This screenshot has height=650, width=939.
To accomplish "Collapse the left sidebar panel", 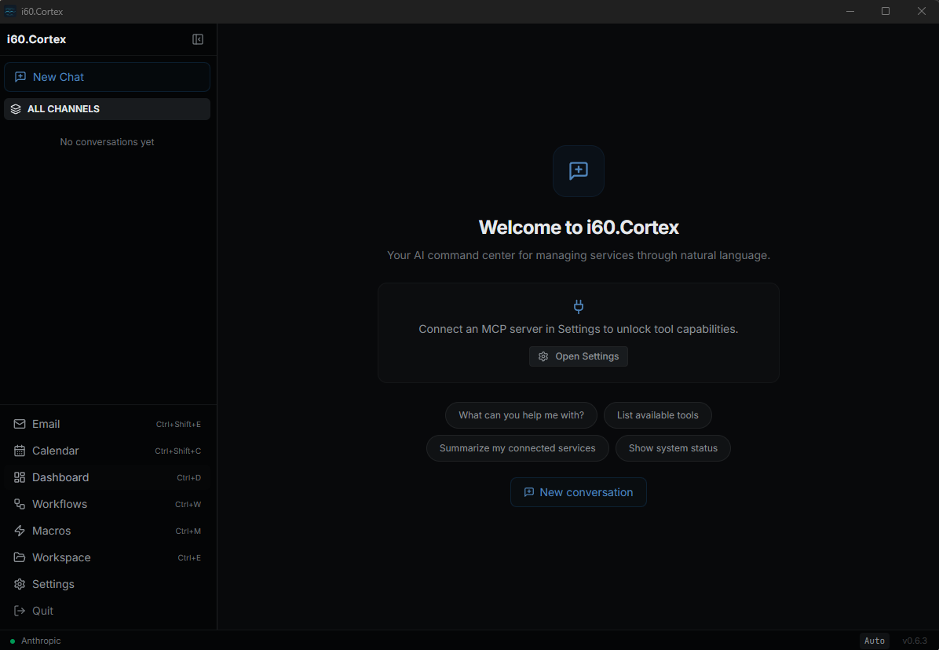I will 198,38.
